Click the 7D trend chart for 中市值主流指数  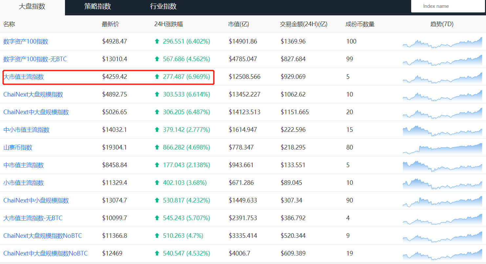click(442, 166)
